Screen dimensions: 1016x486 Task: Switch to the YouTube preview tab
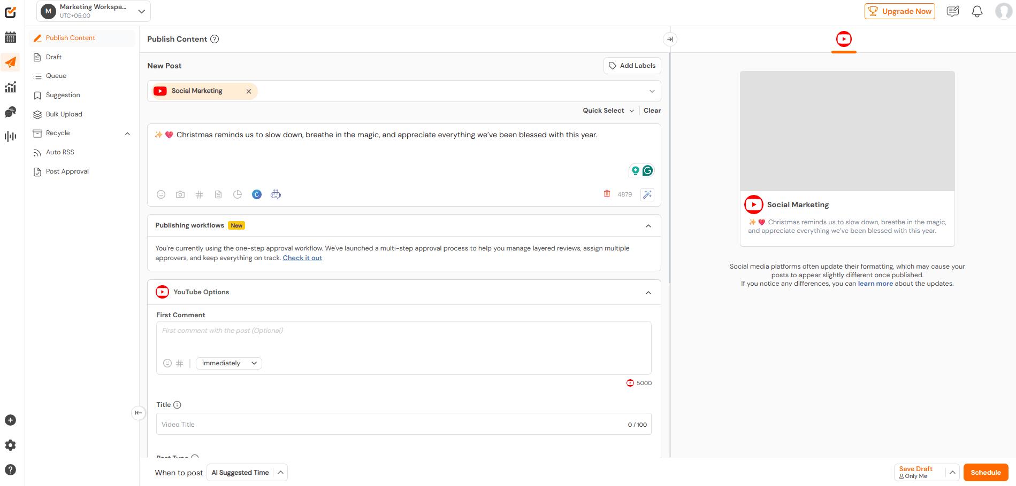tap(844, 39)
